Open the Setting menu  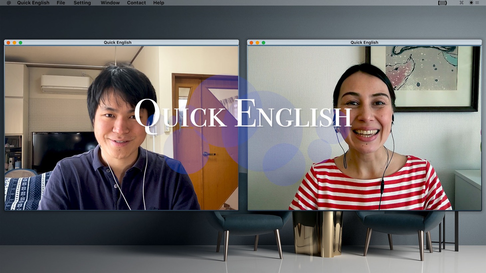click(82, 3)
